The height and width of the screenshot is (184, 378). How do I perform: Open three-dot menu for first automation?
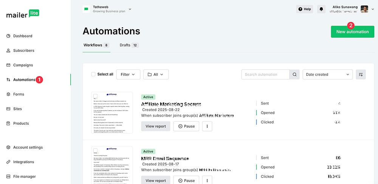(x=207, y=126)
